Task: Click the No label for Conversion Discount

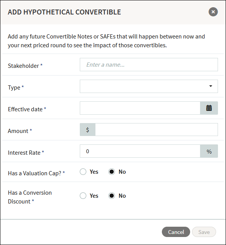Action: (x=122, y=195)
